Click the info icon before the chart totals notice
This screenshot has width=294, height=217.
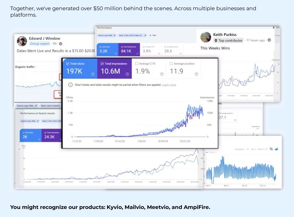tap(70, 85)
